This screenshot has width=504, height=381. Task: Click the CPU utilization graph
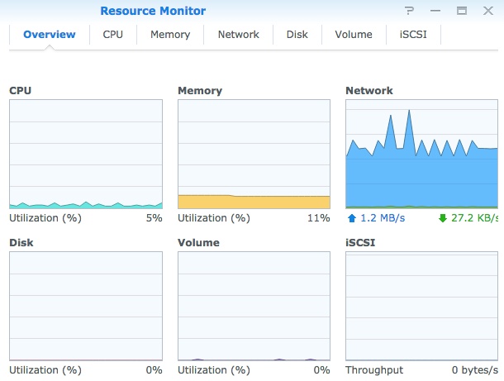86,155
